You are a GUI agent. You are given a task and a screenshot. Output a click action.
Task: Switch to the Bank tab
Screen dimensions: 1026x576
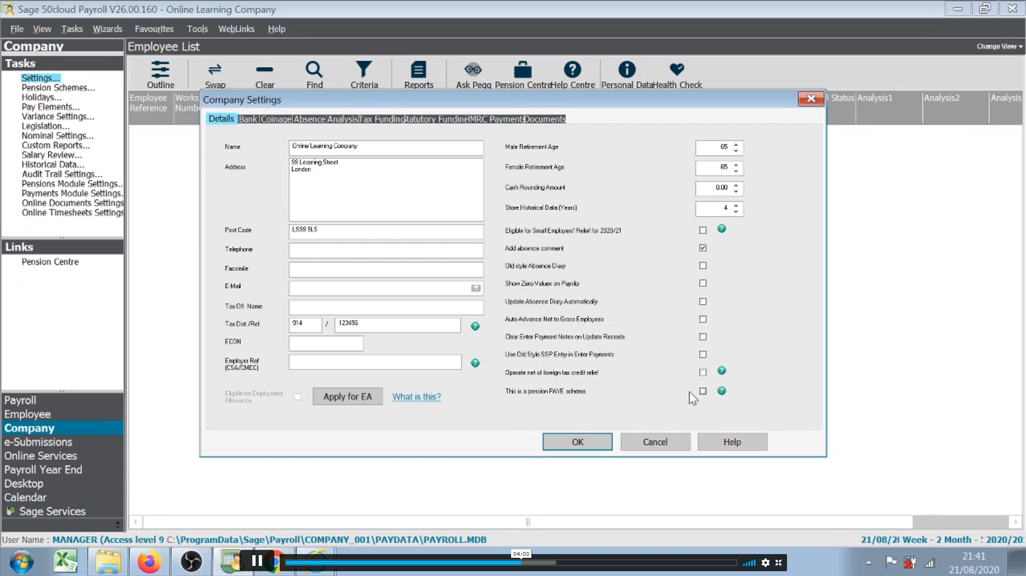(x=248, y=119)
